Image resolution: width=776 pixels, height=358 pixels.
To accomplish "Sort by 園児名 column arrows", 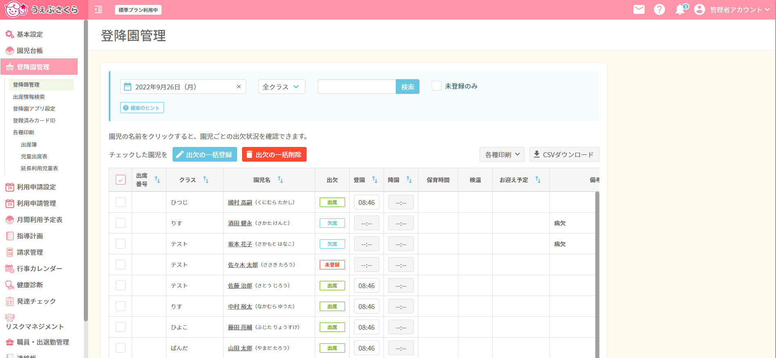I will pos(280,180).
